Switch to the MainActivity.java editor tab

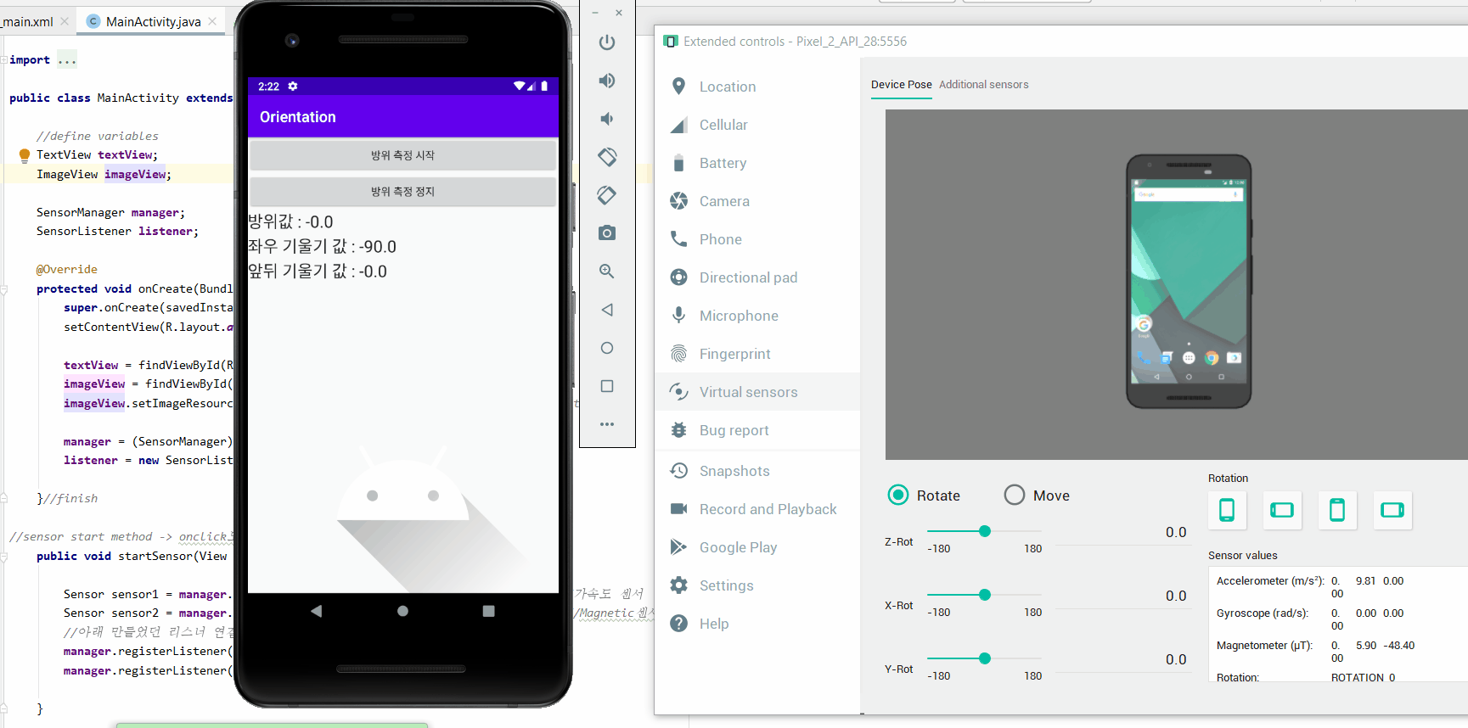[153, 21]
